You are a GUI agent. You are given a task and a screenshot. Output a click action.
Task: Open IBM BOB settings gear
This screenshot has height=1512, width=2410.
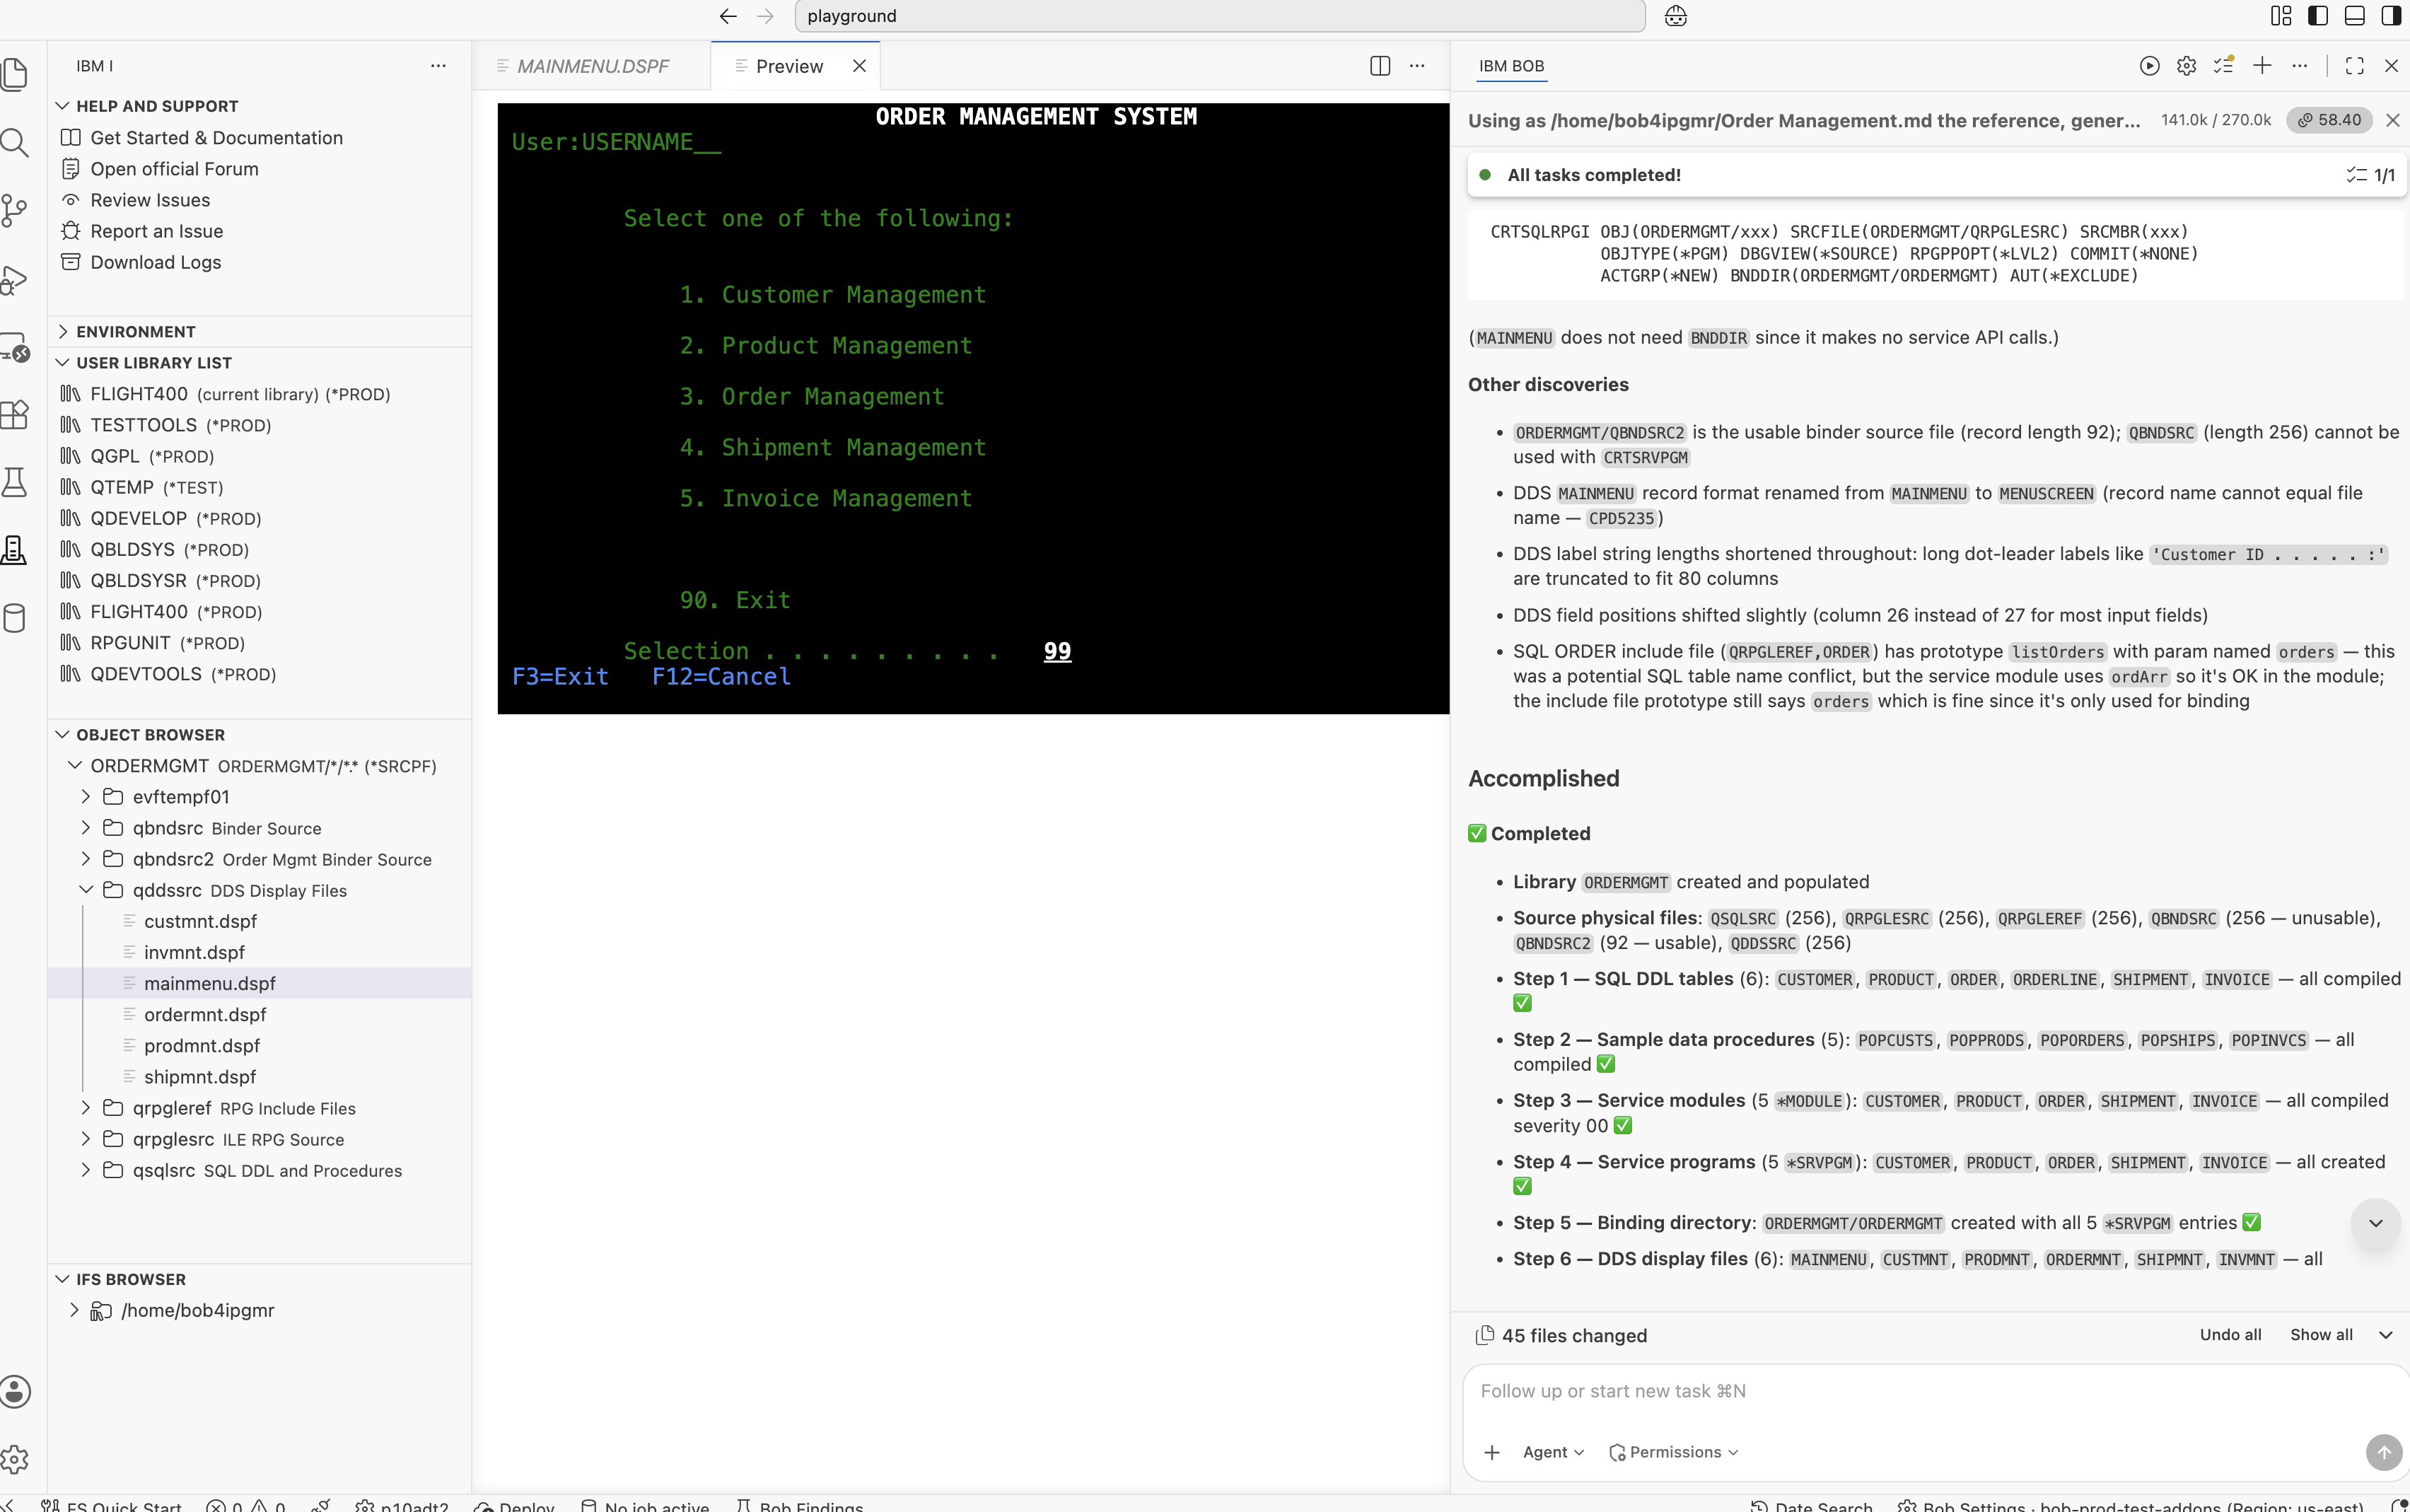point(2187,66)
